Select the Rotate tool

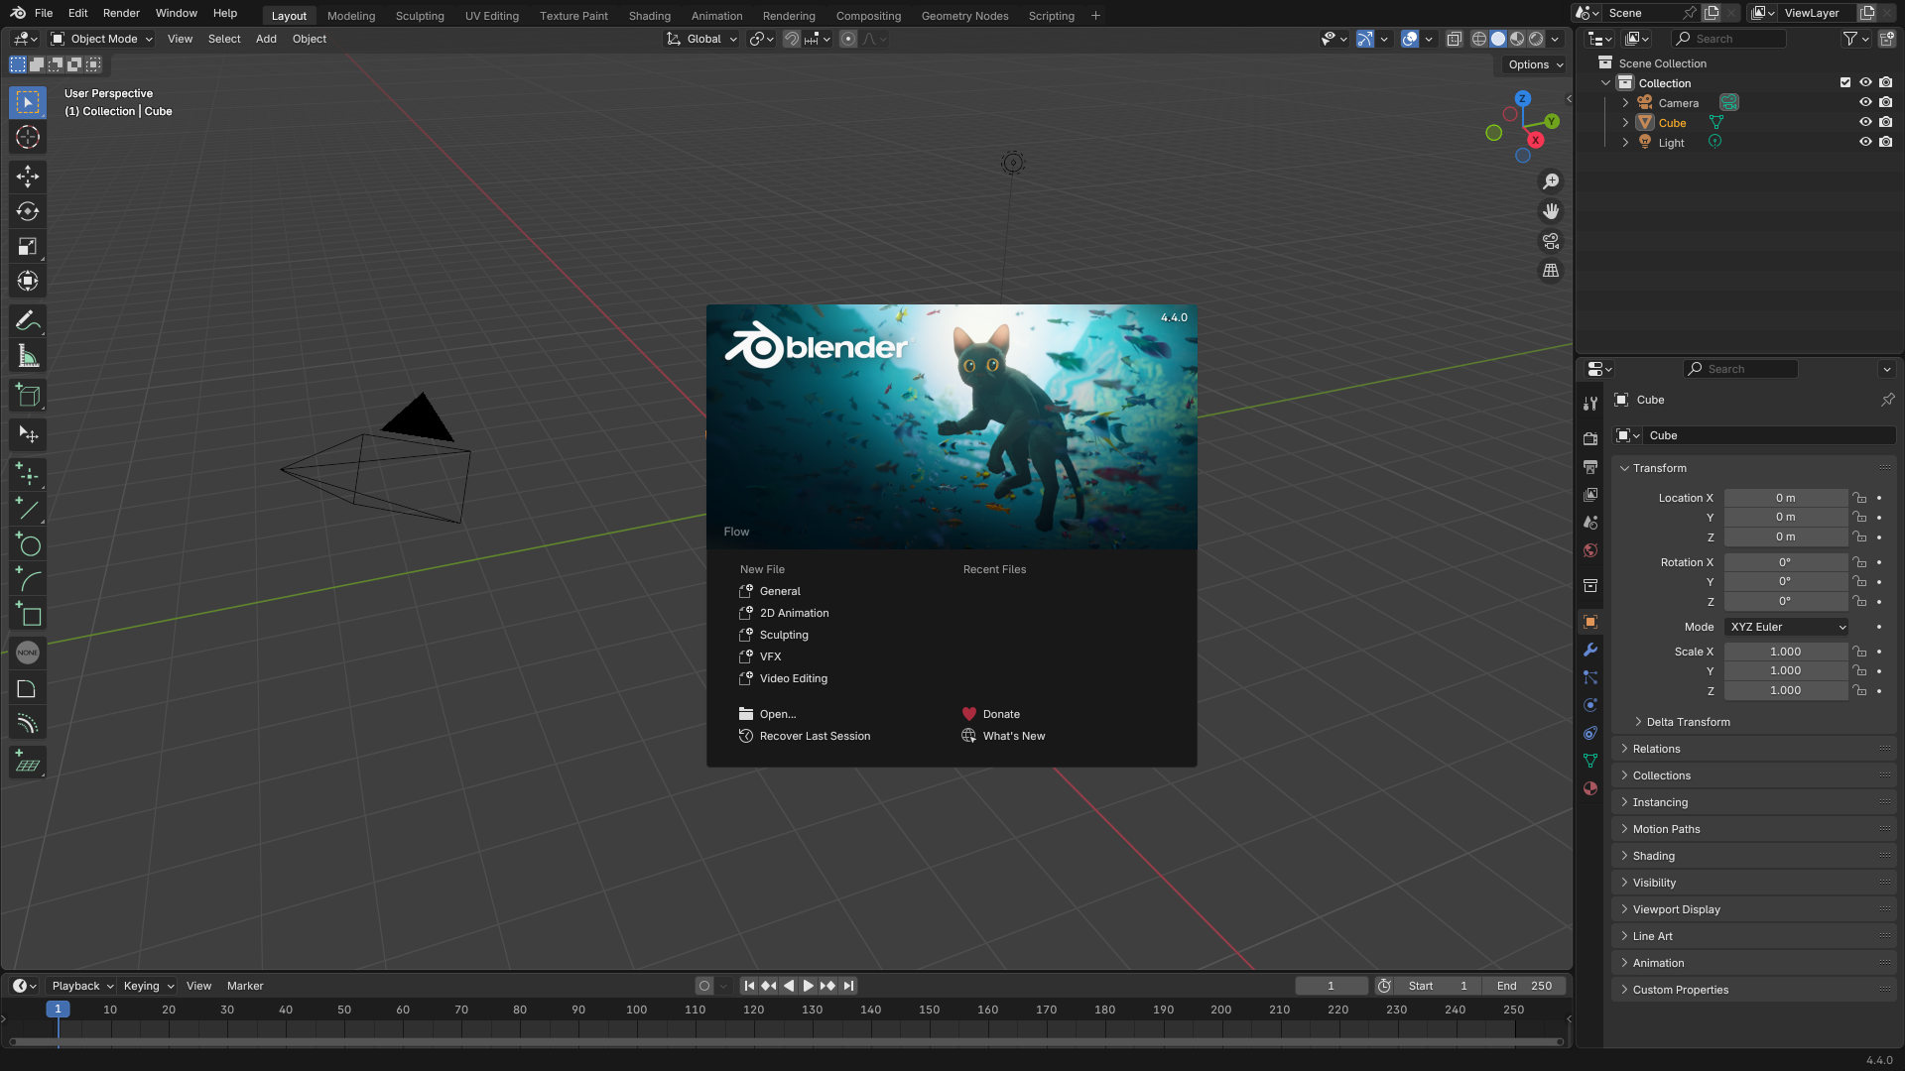[28, 211]
